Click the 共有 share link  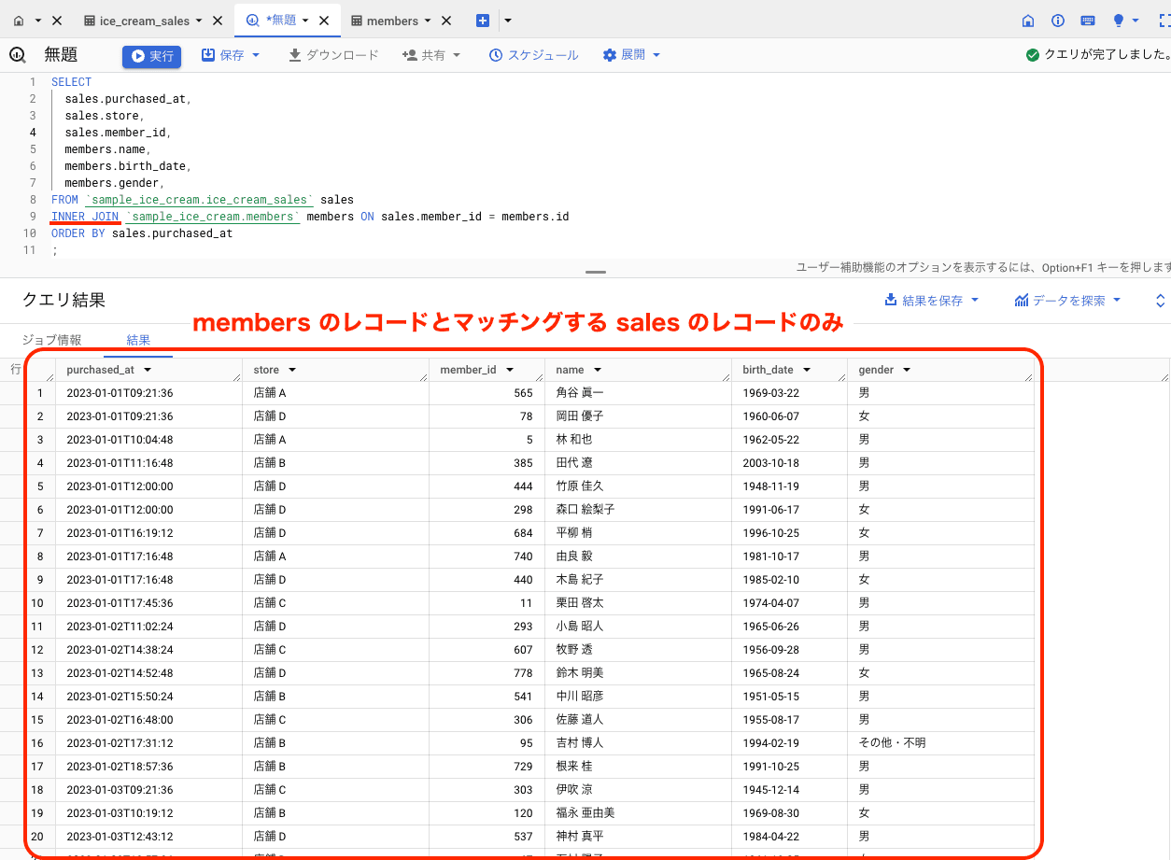pos(432,54)
